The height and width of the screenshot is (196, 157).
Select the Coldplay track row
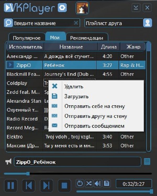tap(27, 83)
